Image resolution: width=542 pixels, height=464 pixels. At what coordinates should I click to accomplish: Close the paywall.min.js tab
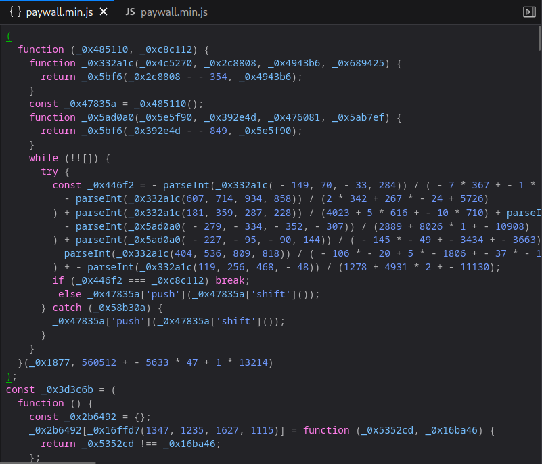104,12
